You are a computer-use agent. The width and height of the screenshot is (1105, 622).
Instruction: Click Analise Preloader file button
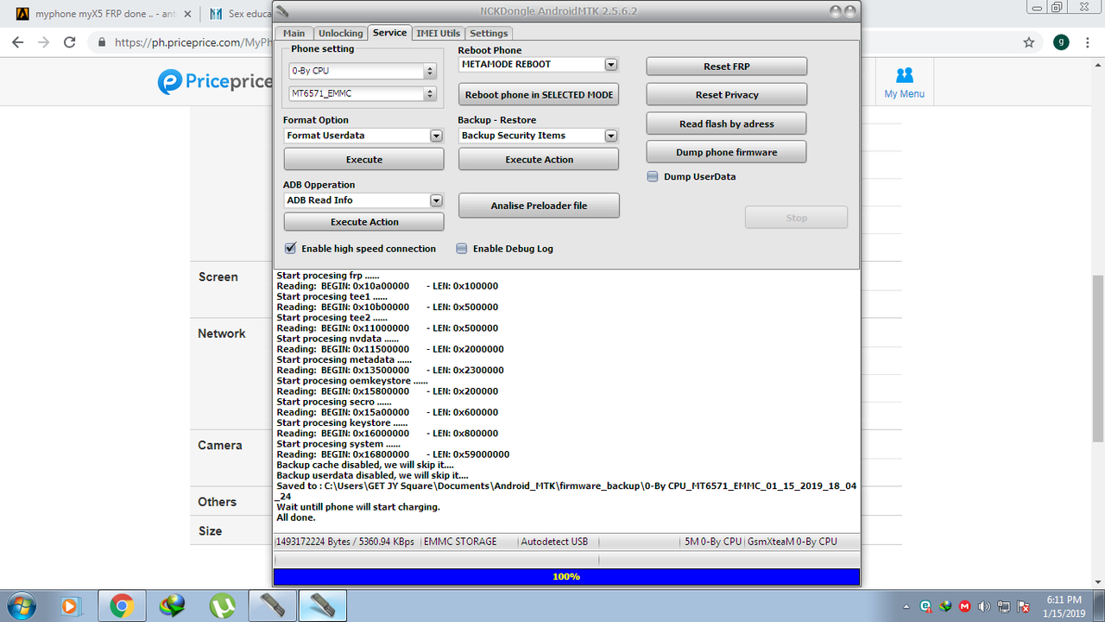tap(539, 206)
